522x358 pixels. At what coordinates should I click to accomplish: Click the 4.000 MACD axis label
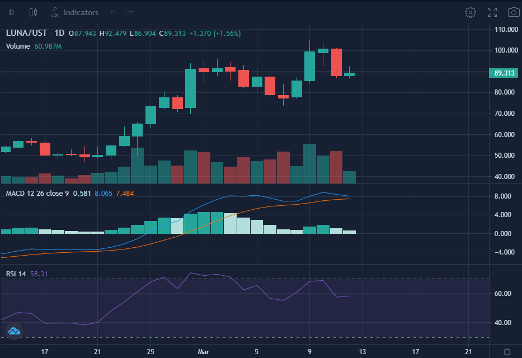coord(503,215)
